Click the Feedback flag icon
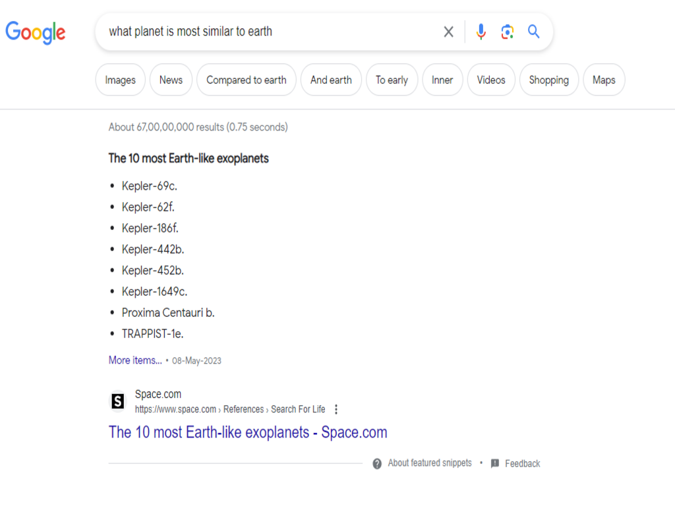Image resolution: width=675 pixels, height=506 pixels. click(x=495, y=463)
